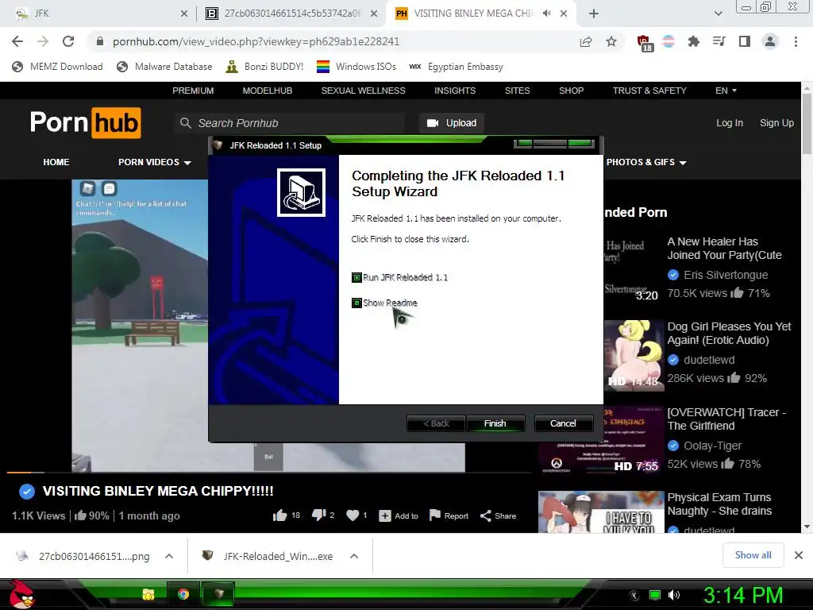
Task: Click the heart favorite icon
Action: pos(353,515)
